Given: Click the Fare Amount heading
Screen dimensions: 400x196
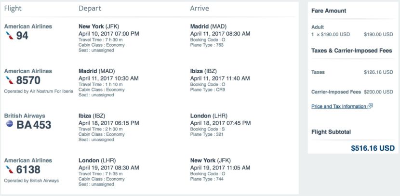Looking at the screenshot, I should 329,11.
